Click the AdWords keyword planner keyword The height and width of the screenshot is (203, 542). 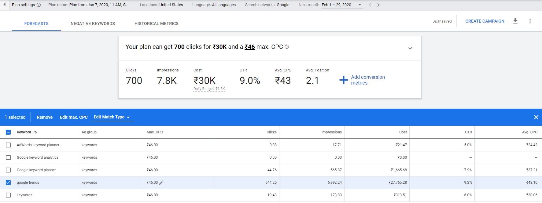click(x=38, y=145)
